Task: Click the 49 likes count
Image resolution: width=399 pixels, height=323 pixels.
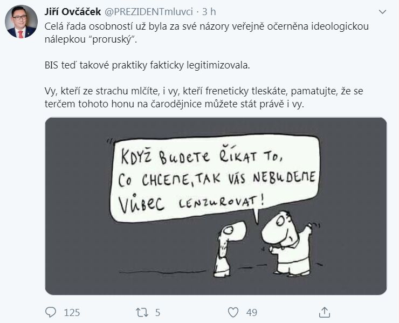Action: 252,313
